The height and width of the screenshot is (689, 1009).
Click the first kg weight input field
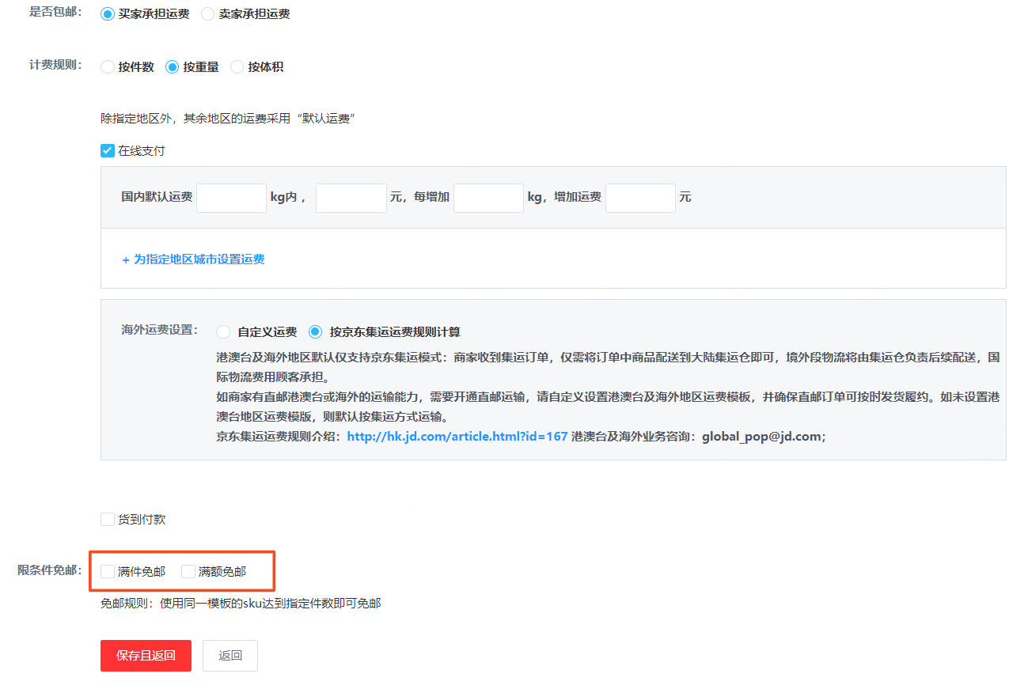click(x=231, y=198)
